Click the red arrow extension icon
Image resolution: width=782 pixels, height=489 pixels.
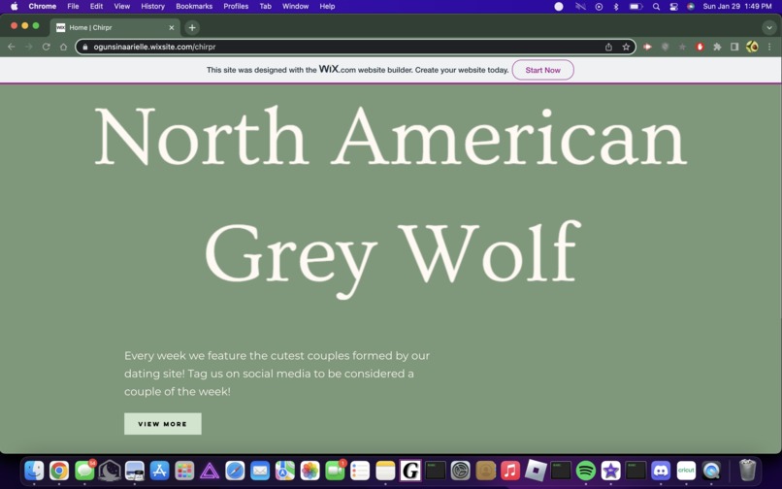tap(647, 47)
